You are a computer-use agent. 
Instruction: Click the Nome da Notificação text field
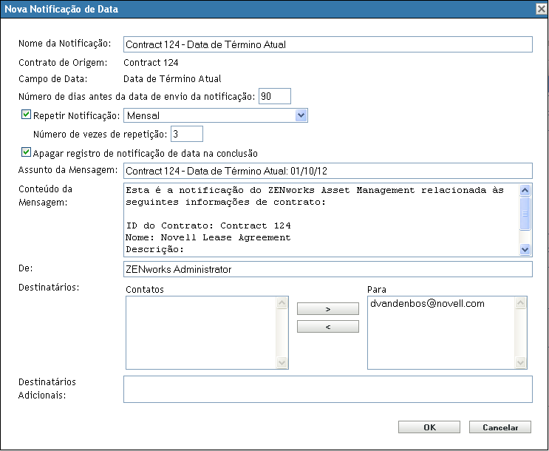(x=327, y=44)
